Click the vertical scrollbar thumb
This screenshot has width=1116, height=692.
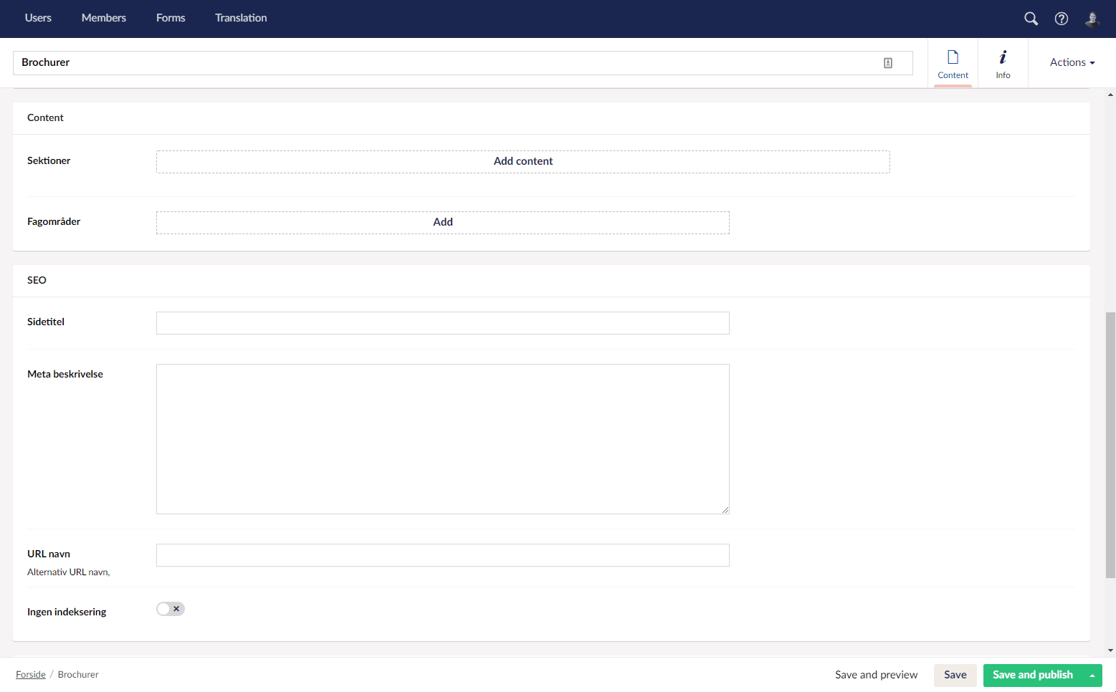click(x=1110, y=444)
